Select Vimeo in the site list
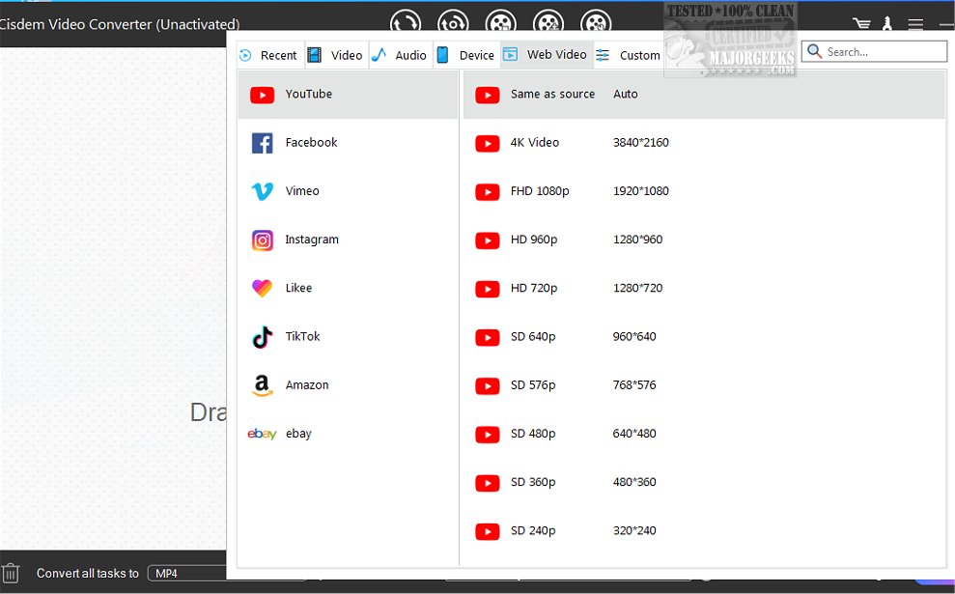955x594 pixels. click(348, 191)
